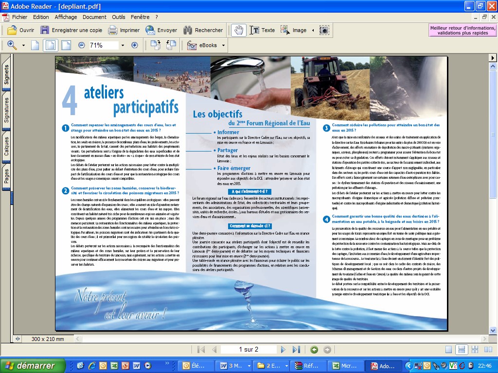The image size is (498, 373).
Task: Expand the document pane options arrow
Action: coord(493,58)
